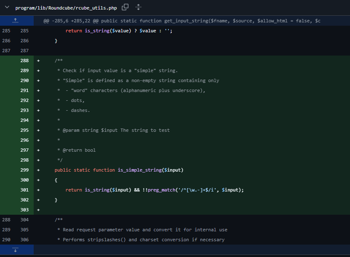Expand hidden lines above the hunk
This screenshot has height=257, width=350.
click(16, 21)
